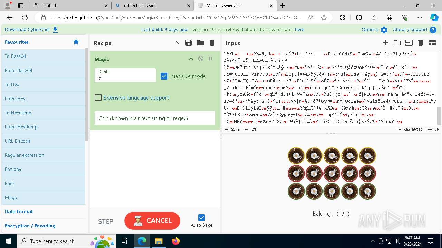Click the Favourites star icon
The width and height of the screenshot is (442, 248).
76,42
